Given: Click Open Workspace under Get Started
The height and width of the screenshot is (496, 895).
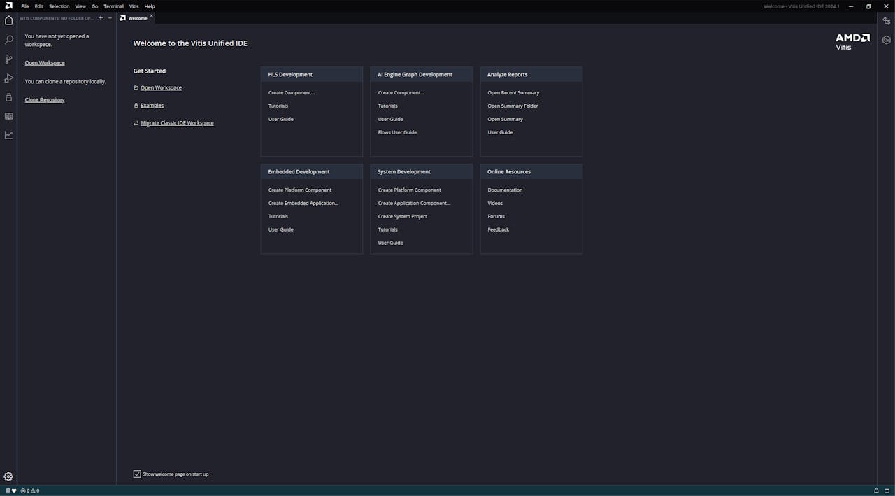Looking at the screenshot, I should [x=161, y=88].
